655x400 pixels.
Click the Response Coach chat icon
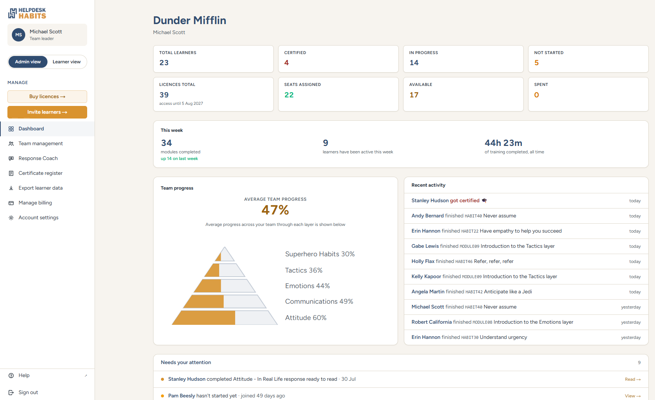11,159
